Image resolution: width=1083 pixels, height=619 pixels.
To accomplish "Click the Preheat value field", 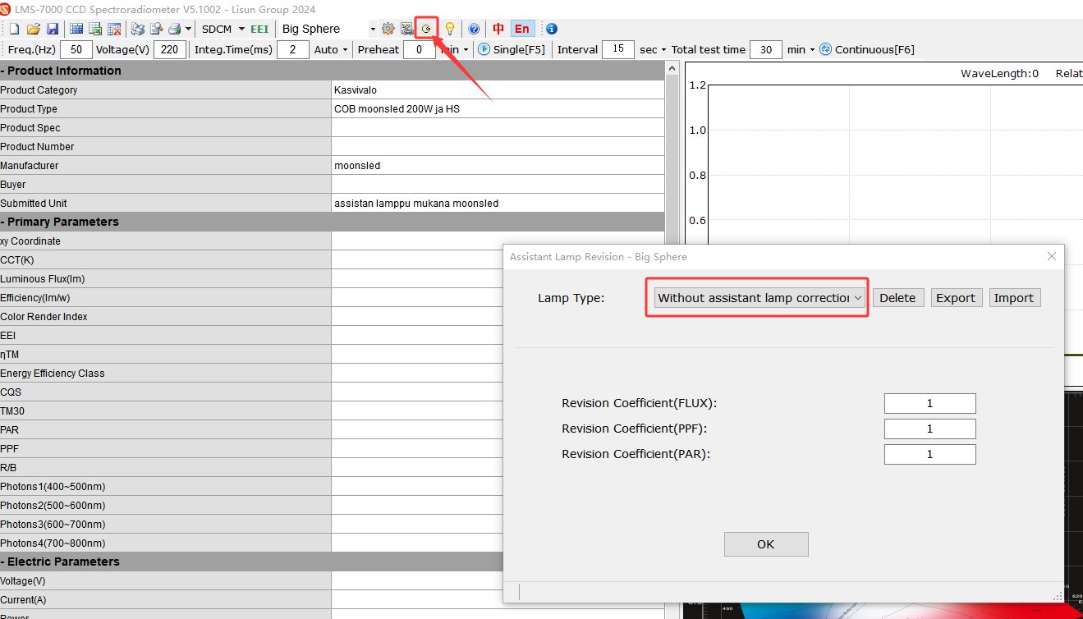I will tap(420, 49).
